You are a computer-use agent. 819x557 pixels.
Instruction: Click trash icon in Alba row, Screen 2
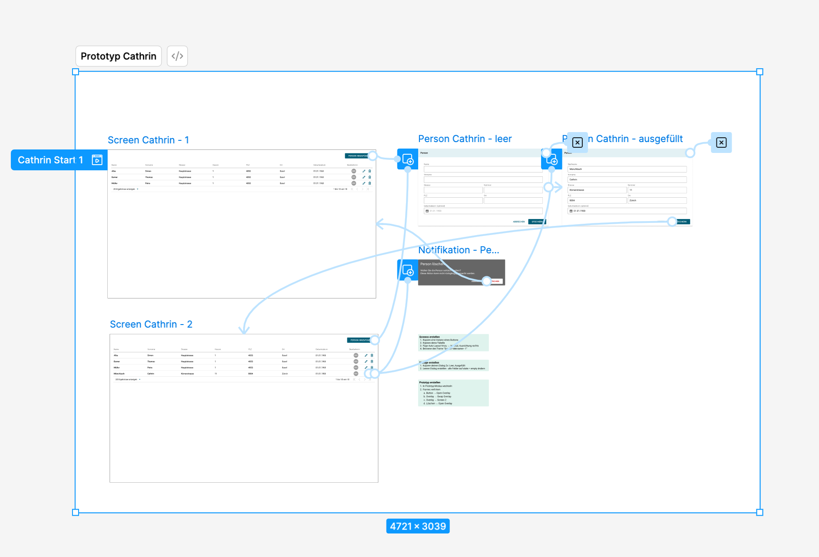pos(372,355)
